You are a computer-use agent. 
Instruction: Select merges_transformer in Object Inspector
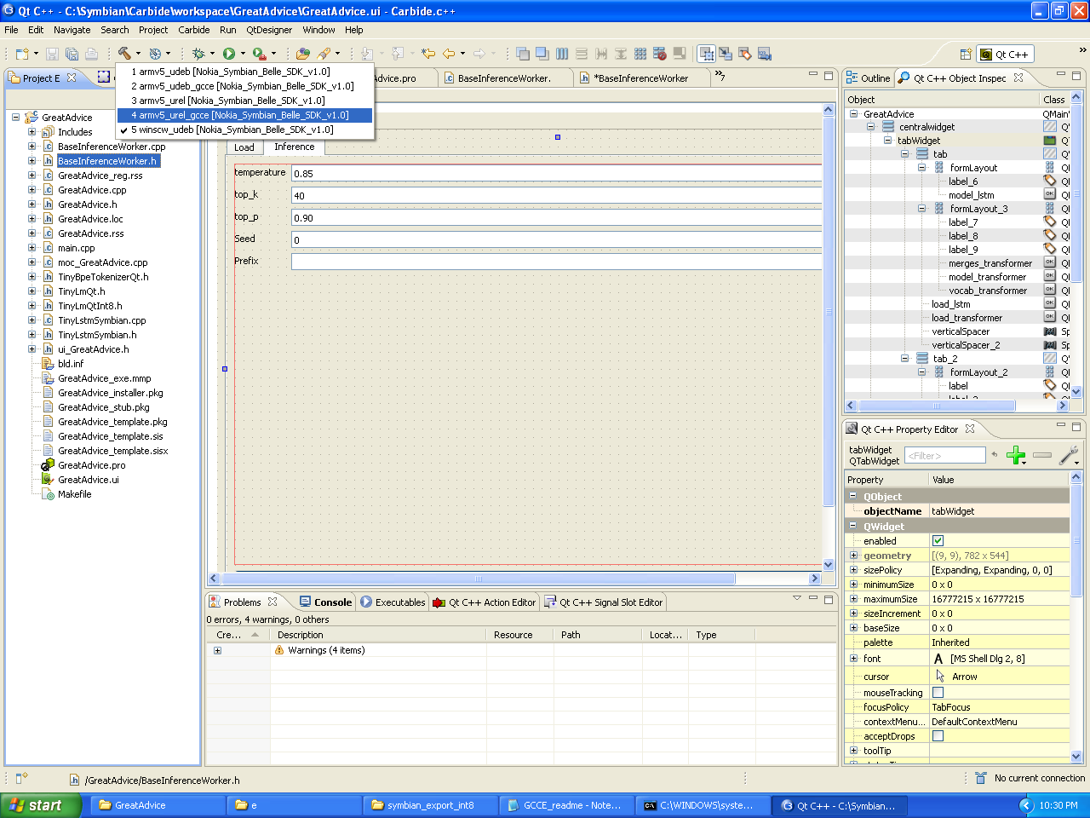(990, 263)
